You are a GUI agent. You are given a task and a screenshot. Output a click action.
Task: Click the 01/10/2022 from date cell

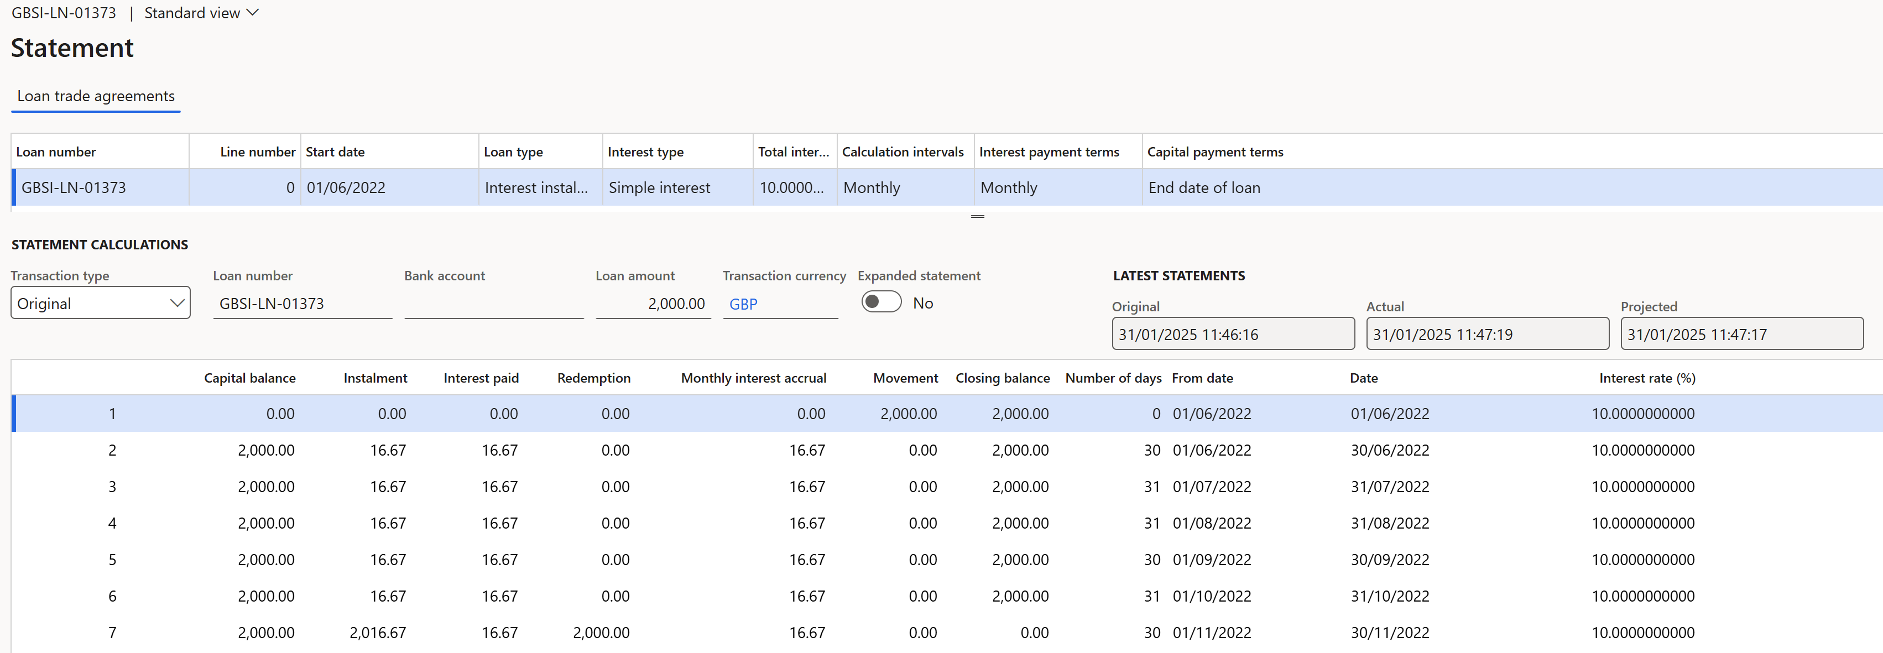click(1212, 597)
